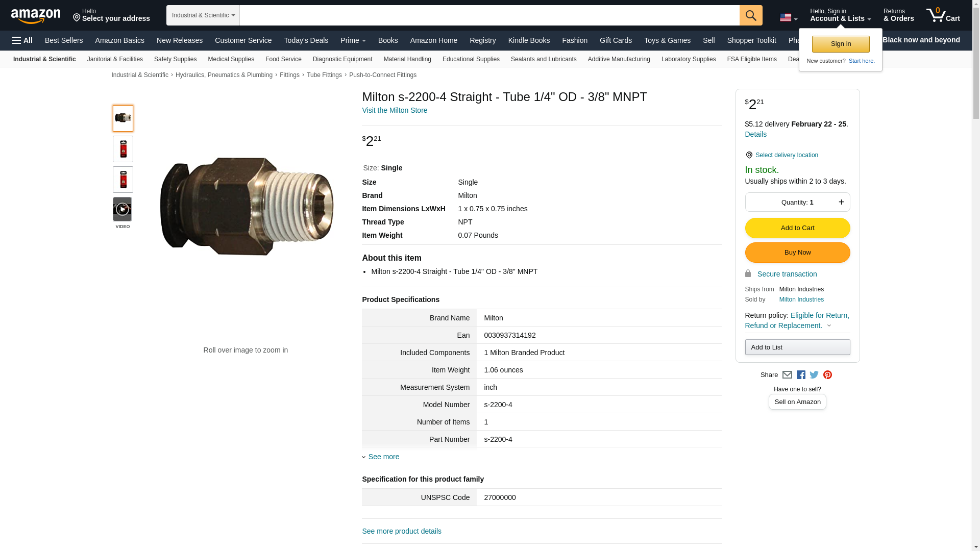Expand the country flag language selector
The image size is (980, 551).
tap(788, 18)
